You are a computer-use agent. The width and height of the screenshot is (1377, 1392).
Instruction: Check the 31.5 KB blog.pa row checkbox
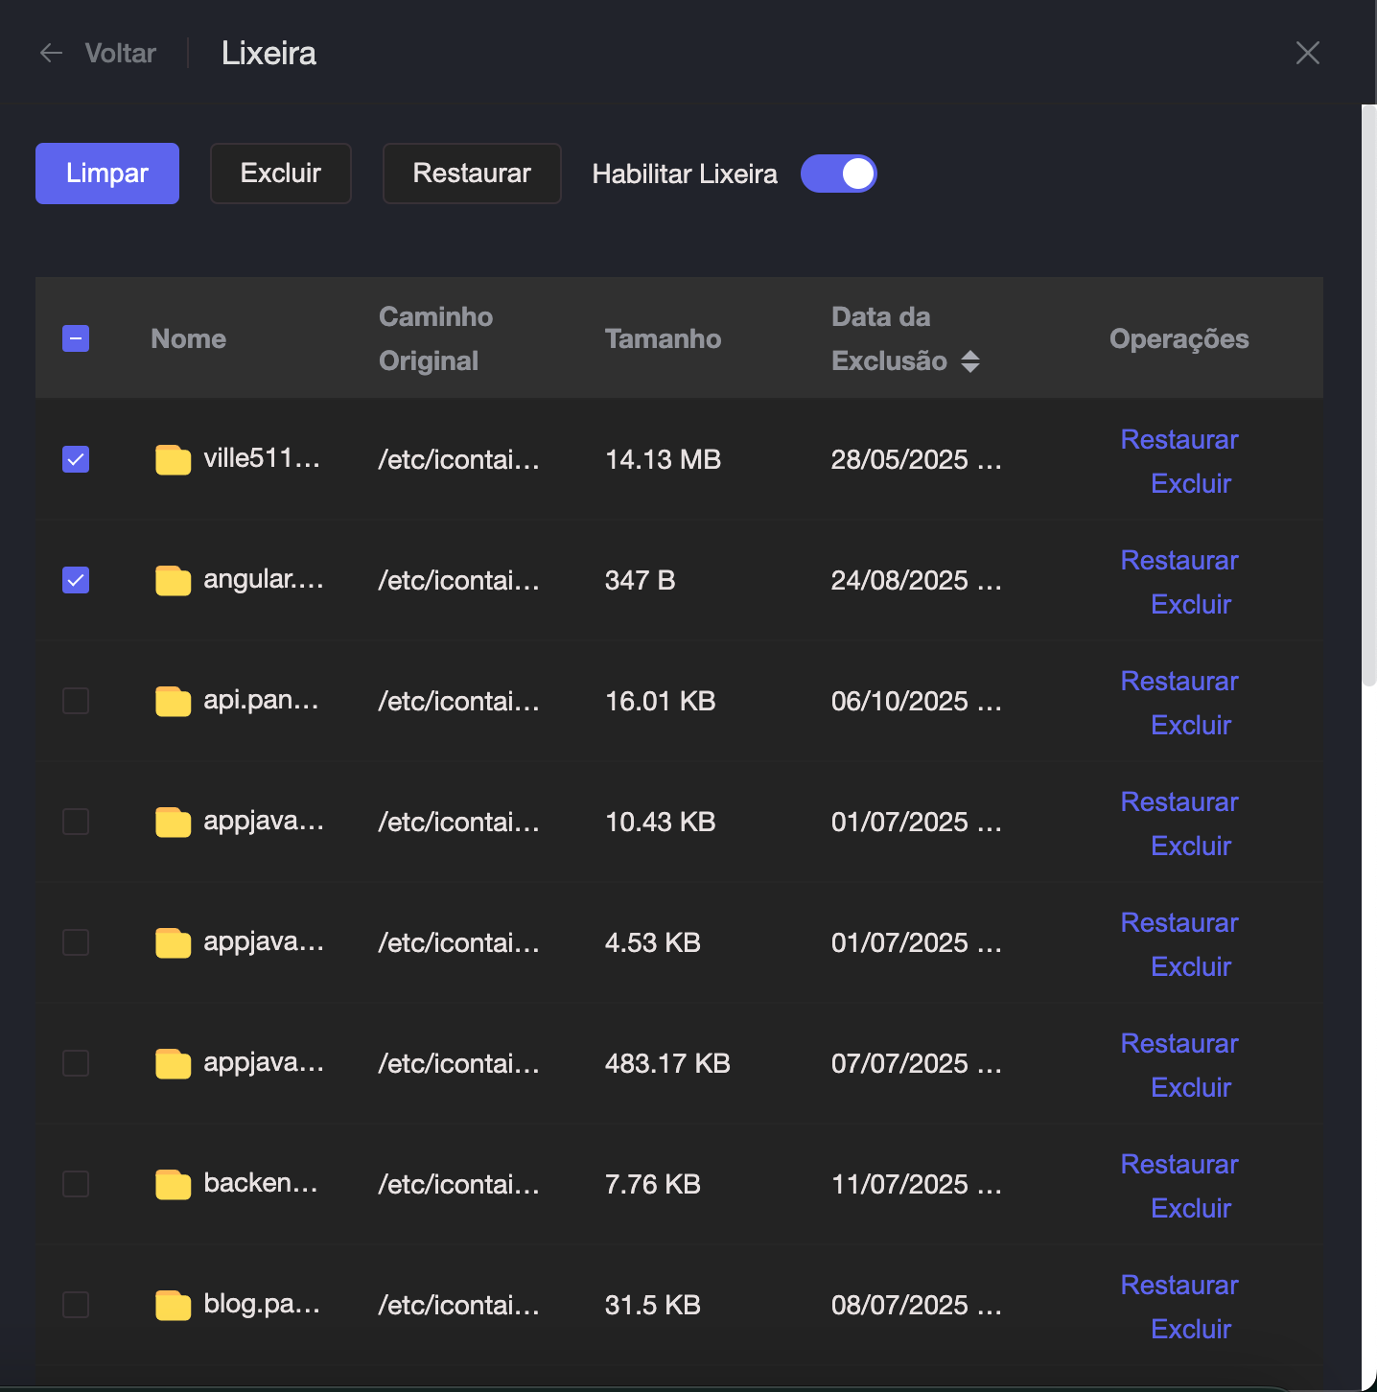tap(76, 1305)
